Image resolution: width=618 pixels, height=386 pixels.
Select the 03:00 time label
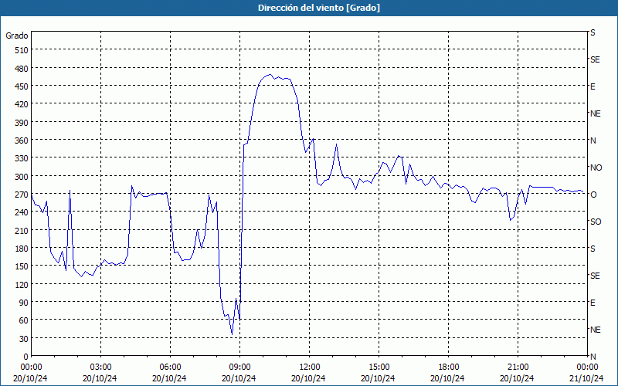pos(100,367)
